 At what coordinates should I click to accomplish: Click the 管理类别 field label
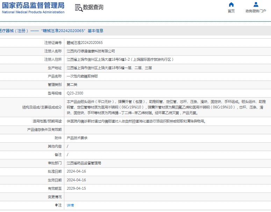click(x=55, y=85)
